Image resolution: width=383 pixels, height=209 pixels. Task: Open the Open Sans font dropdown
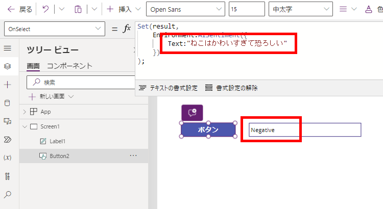point(185,9)
